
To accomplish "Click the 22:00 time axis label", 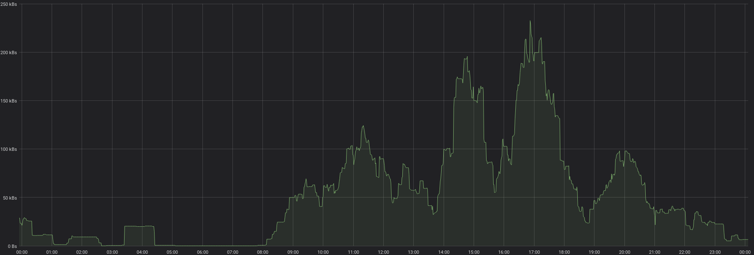I will (685, 252).
